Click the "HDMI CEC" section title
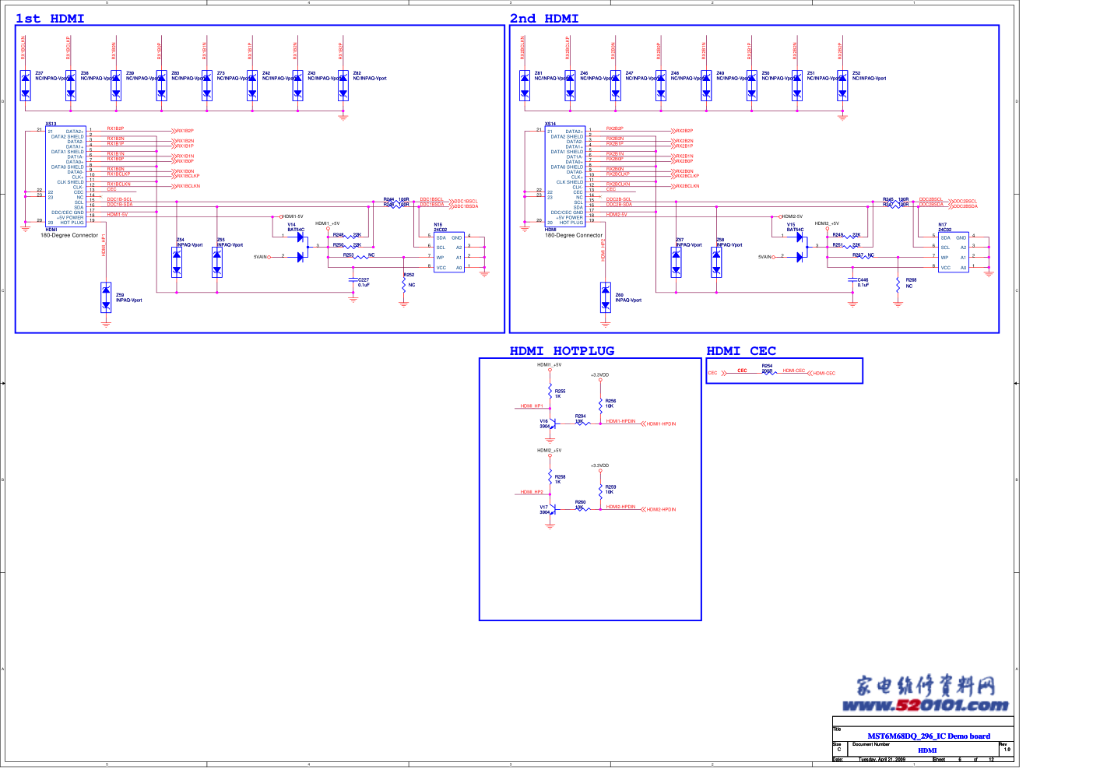The height and width of the screenshot is (773, 1093). click(741, 351)
